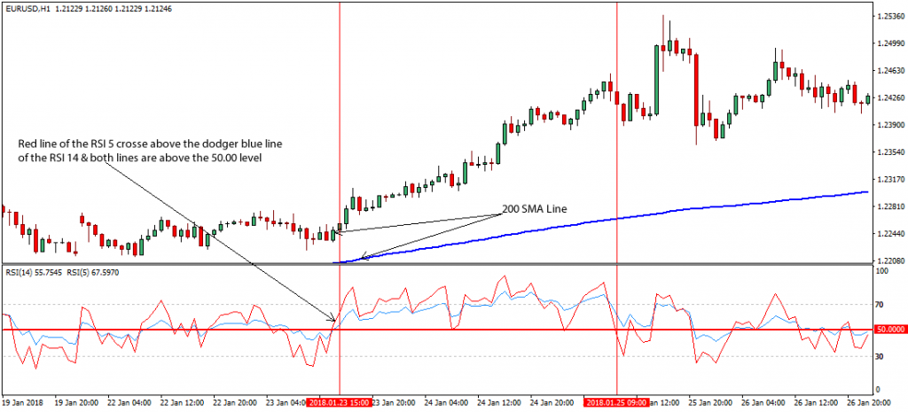Click the 1.24630 price axis label
This screenshot has height=412, width=908.
coord(890,71)
